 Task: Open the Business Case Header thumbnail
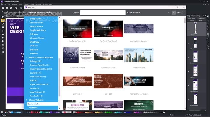tap(139, 81)
